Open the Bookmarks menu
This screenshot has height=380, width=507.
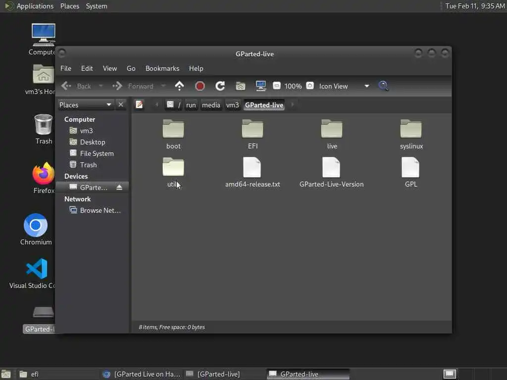[x=162, y=68]
